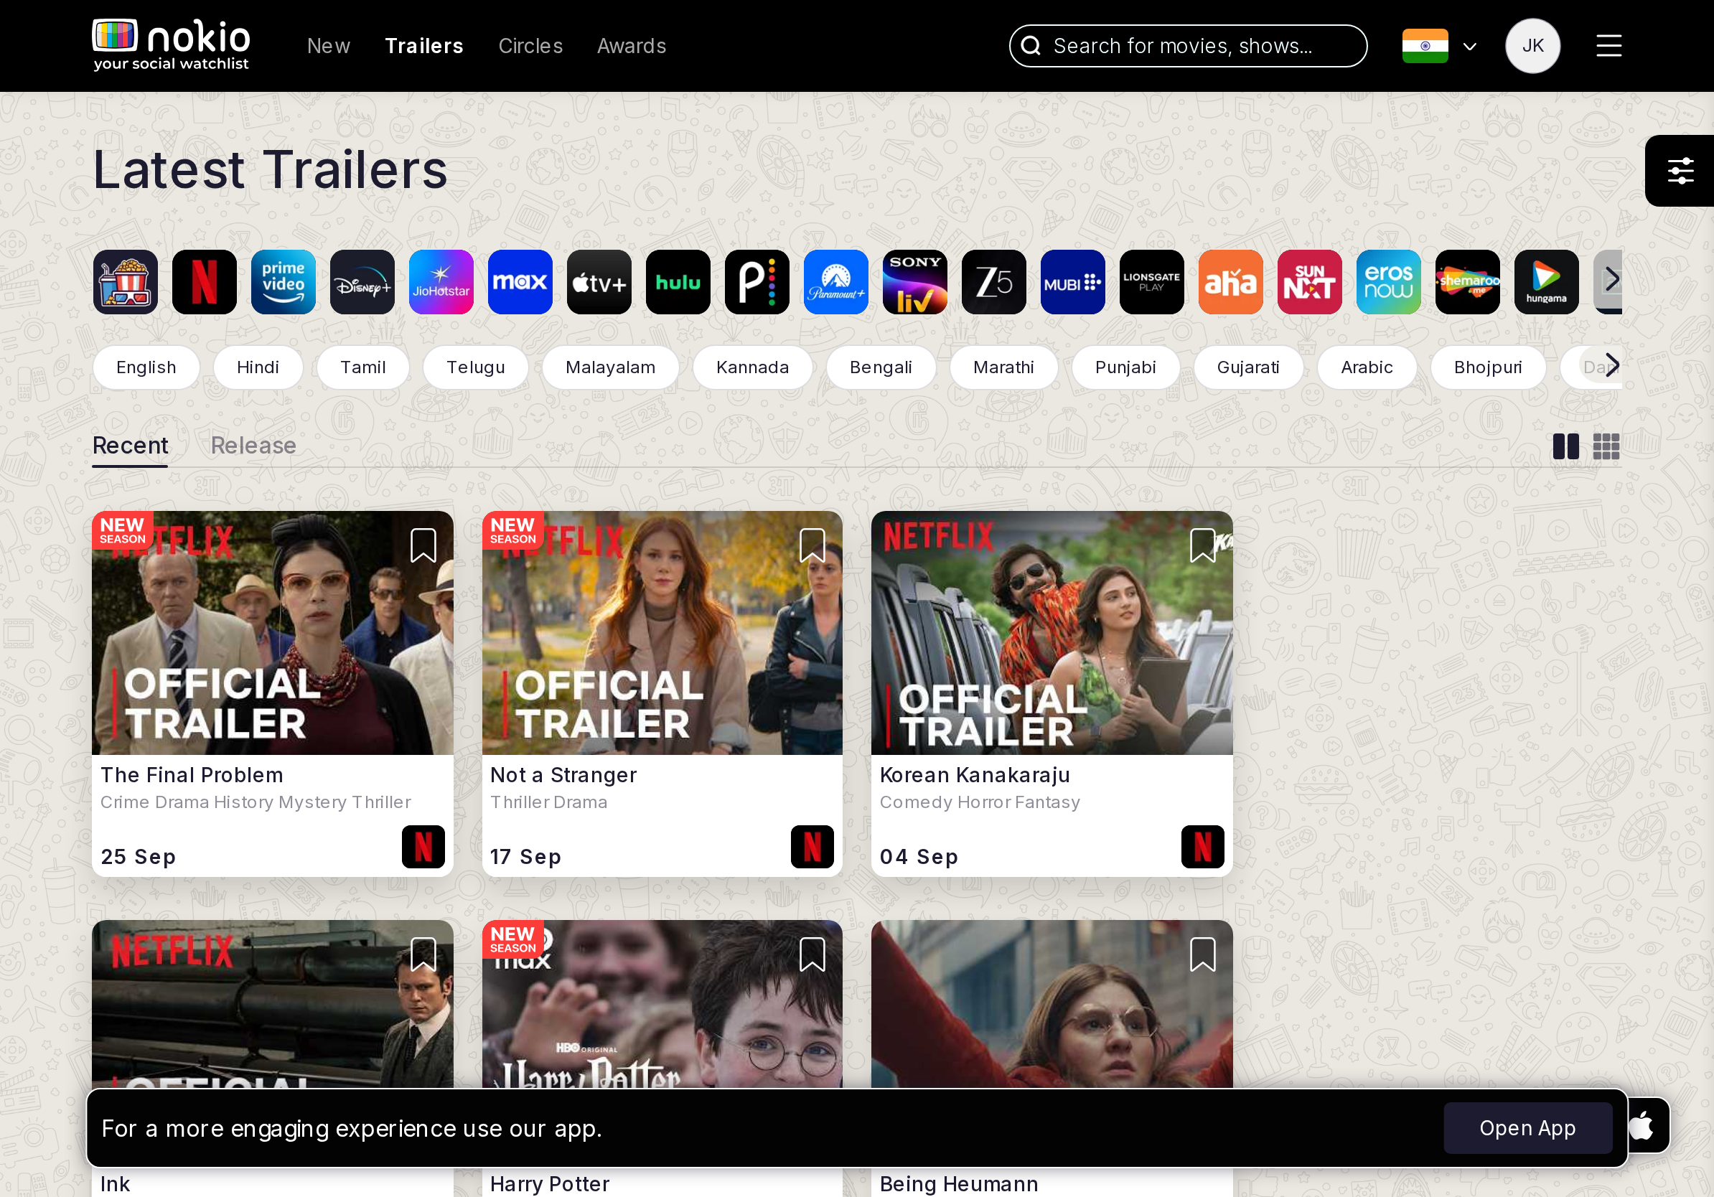Viewport: 1714px width, 1197px height.
Task: Bookmark the Being Heumann trailer
Action: 1203,954
